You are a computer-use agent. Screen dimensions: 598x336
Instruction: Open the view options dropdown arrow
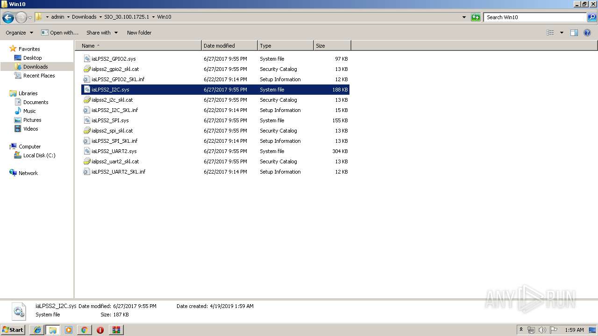tap(562, 33)
